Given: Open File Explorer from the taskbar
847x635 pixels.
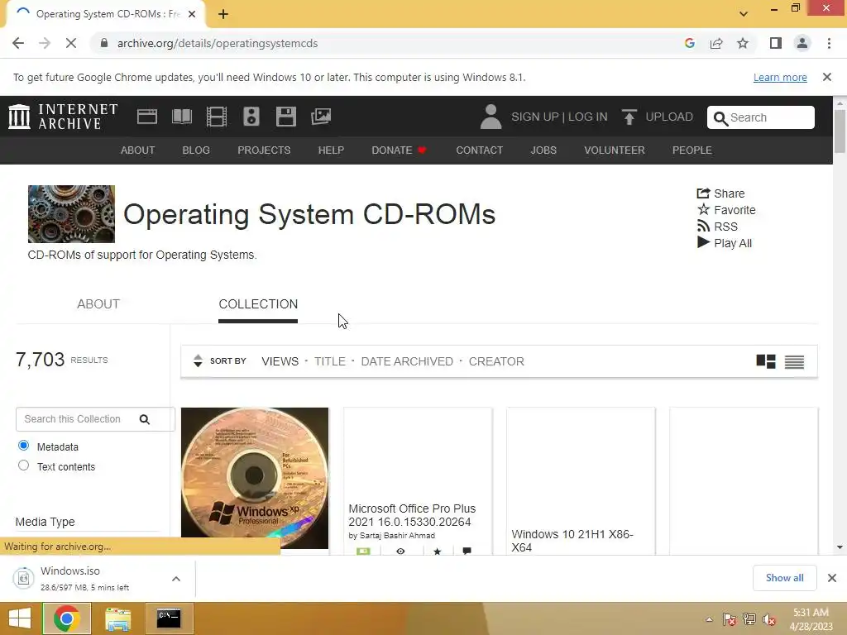Looking at the screenshot, I should 117,618.
